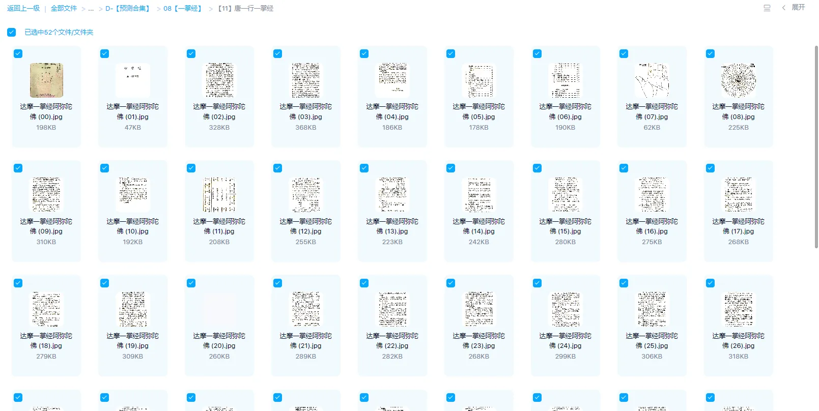Open circular chart thumbnail of (08).jpg
The height and width of the screenshot is (411, 819).
coord(739,80)
